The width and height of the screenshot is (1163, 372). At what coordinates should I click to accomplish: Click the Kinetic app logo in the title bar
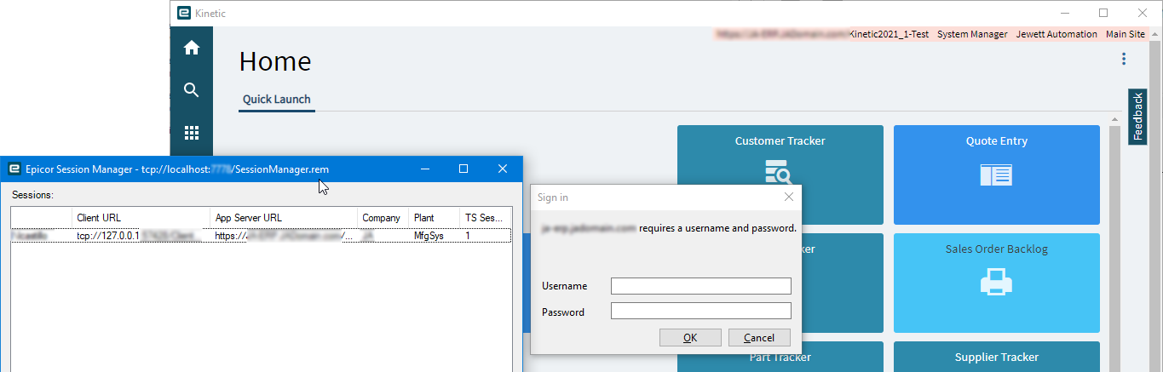click(183, 13)
